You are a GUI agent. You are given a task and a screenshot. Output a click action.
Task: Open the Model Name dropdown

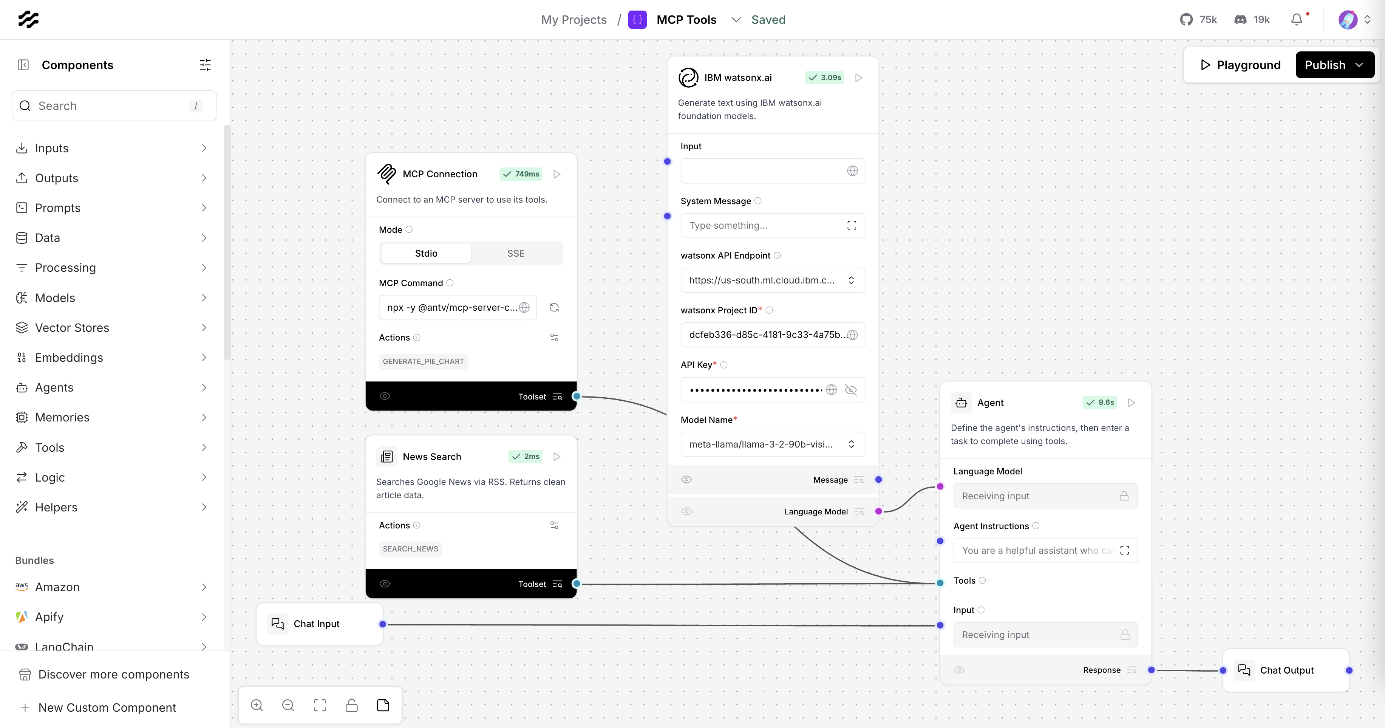(x=773, y=444)
